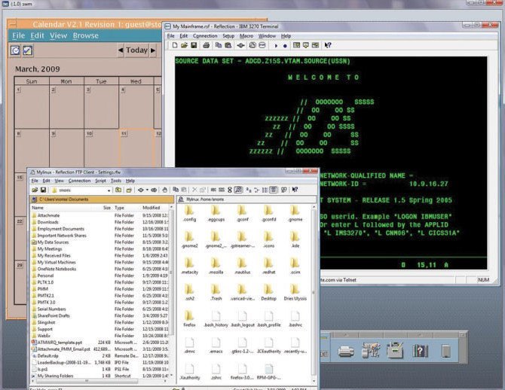
Task: Select Employment Documents folder in local list
Action: (60, 229)
